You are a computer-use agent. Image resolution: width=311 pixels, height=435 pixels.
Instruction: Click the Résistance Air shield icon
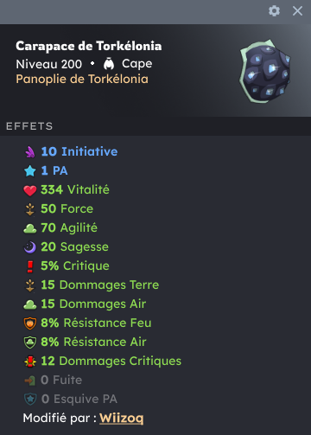click(x=30, y=342)
